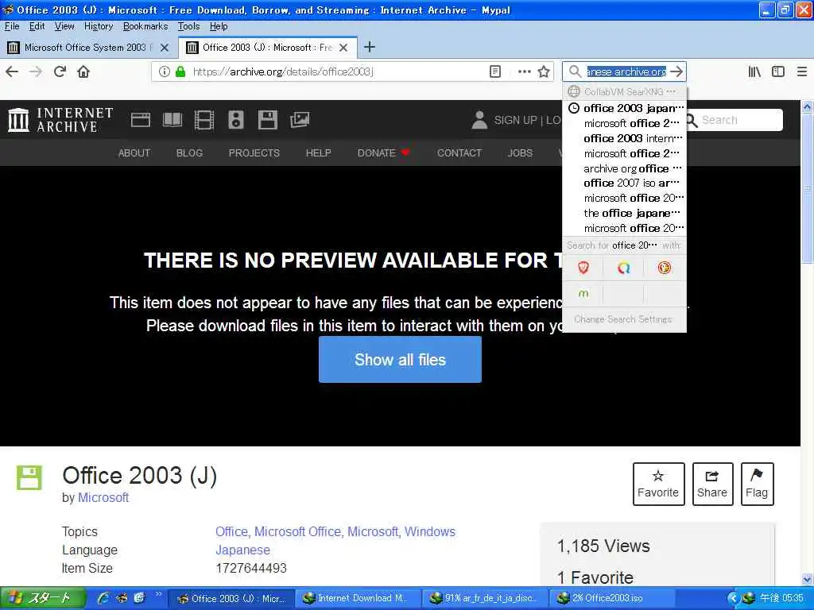Open the Library bookshelf icon
This screenshot has height=610, width=814.
pyautogui.click(x=754, y=71)
